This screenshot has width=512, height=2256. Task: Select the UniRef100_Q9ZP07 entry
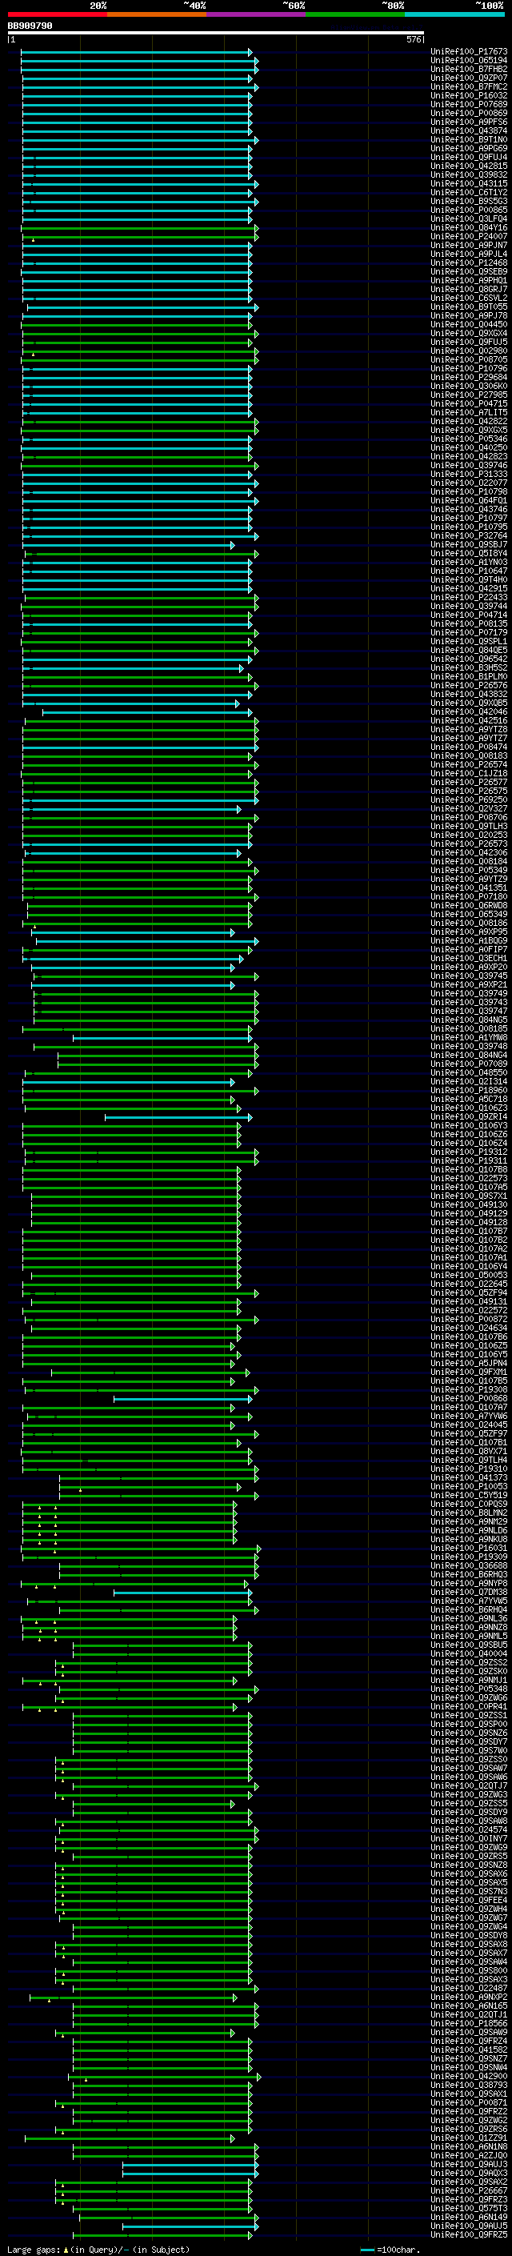[x=469, y=78]
